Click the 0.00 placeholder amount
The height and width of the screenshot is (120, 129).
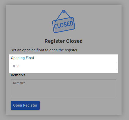(x=16, y=66)
